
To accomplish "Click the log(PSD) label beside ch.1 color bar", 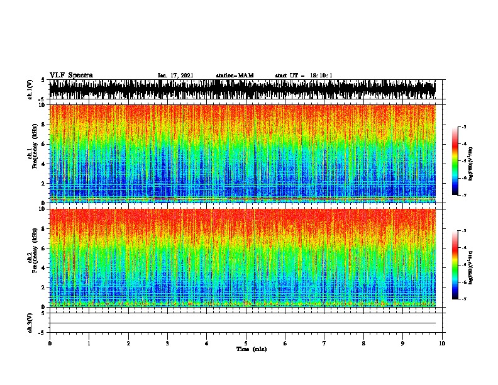I will click(471, 164).
